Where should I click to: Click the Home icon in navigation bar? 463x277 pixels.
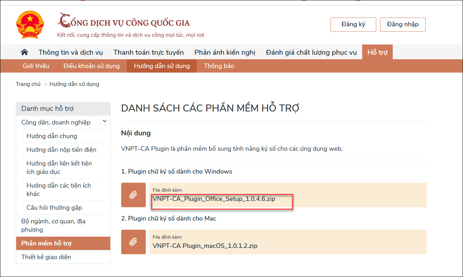[x=24, y=52]
